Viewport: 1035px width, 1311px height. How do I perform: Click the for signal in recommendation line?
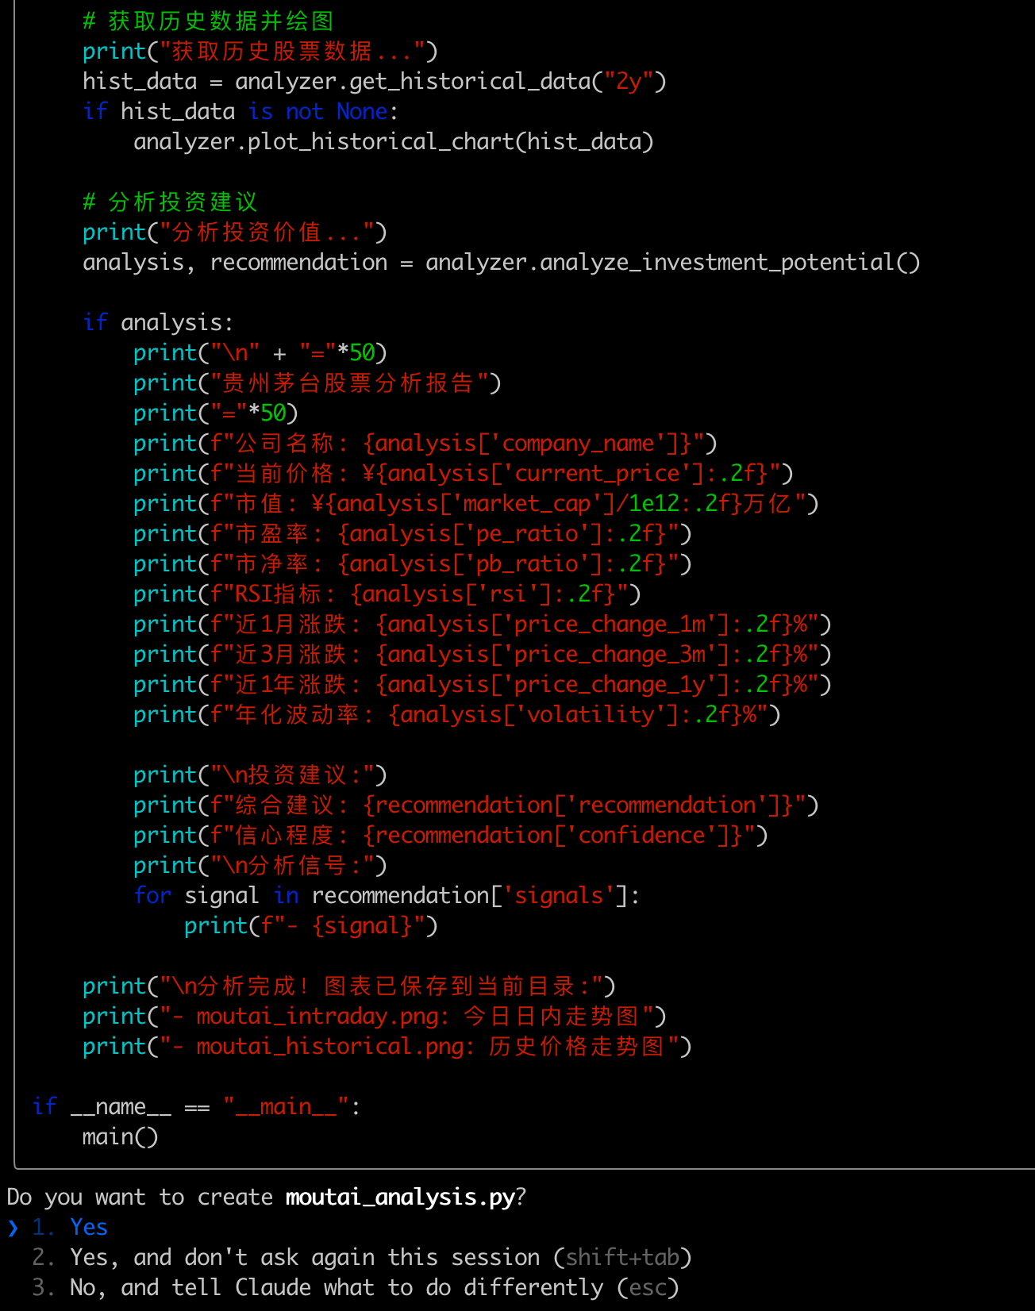[387, 895]
